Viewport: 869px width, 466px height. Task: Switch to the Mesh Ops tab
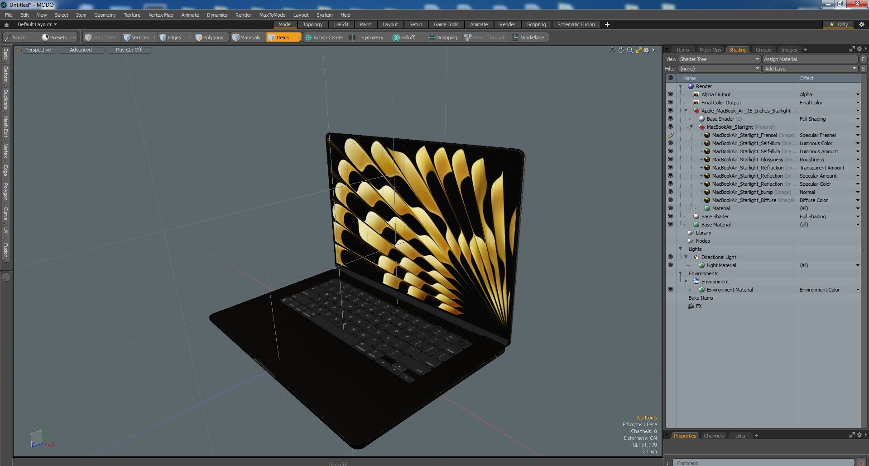coord(710,50)
